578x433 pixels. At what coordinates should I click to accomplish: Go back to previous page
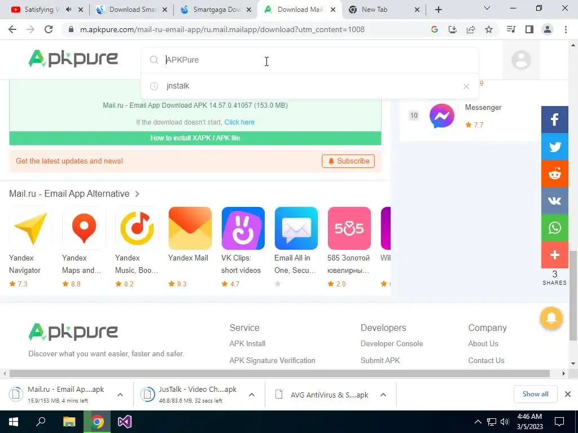(x=12, y=29)
